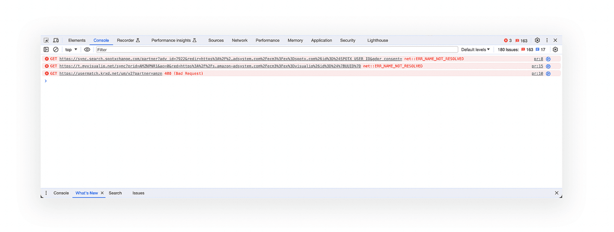Viewport: 614px width, 232px height.
Task: Click the red 163 page errors issue counter
Action: [527, 50]
